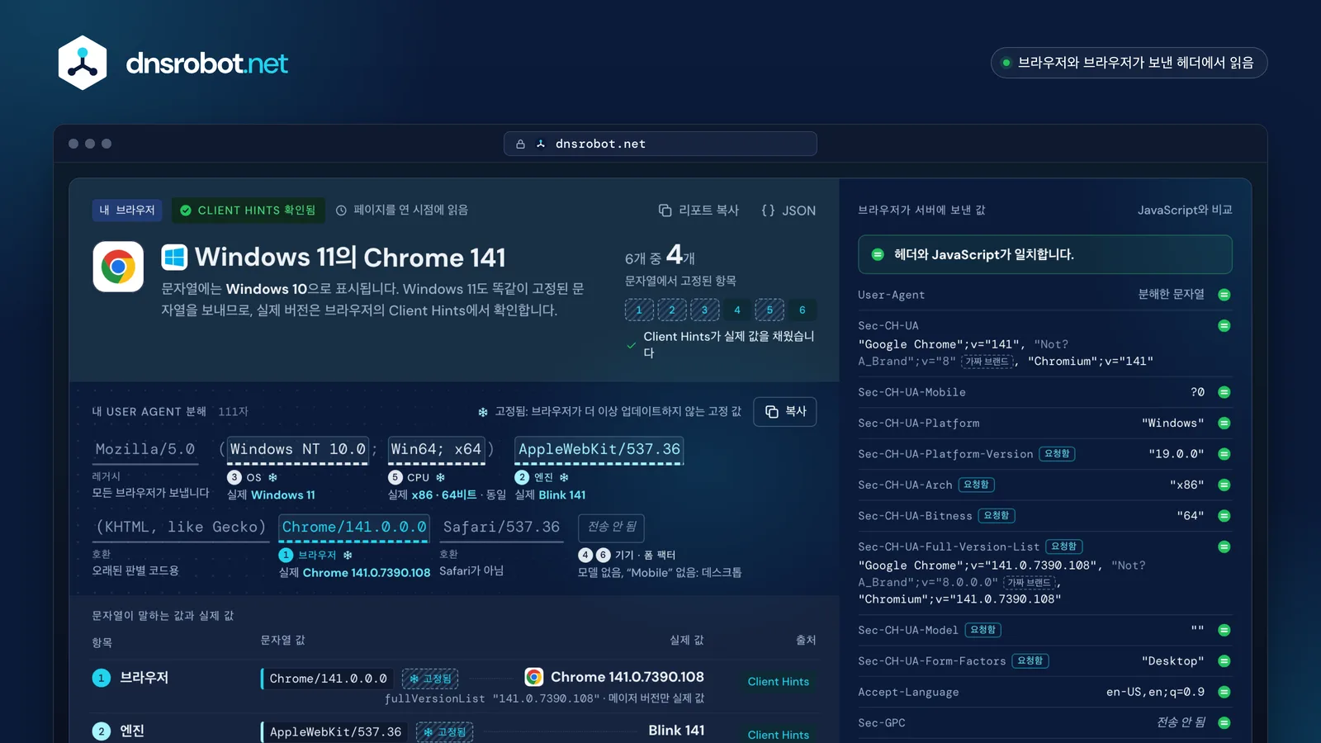The image size is (1321, 743).
Task: Click Client Hints source link in 브라우저 row
Action: coord(779,681)
